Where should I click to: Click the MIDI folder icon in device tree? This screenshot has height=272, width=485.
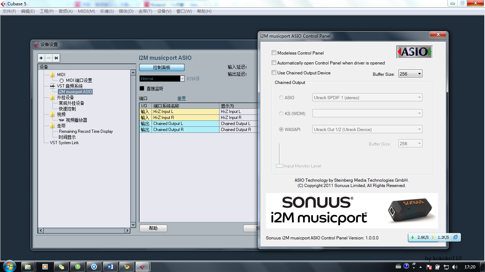[x=53, y=75]
